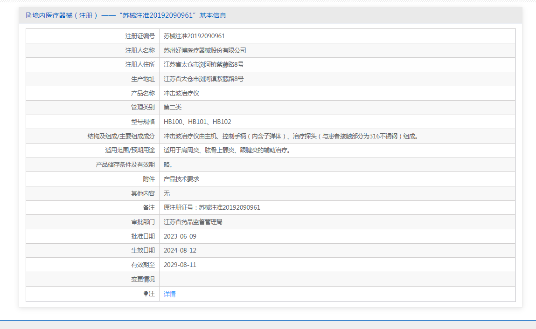Viewport: 536px width, 329px height.
Task: Click the 型号规格 label
Action: [143, 122]
